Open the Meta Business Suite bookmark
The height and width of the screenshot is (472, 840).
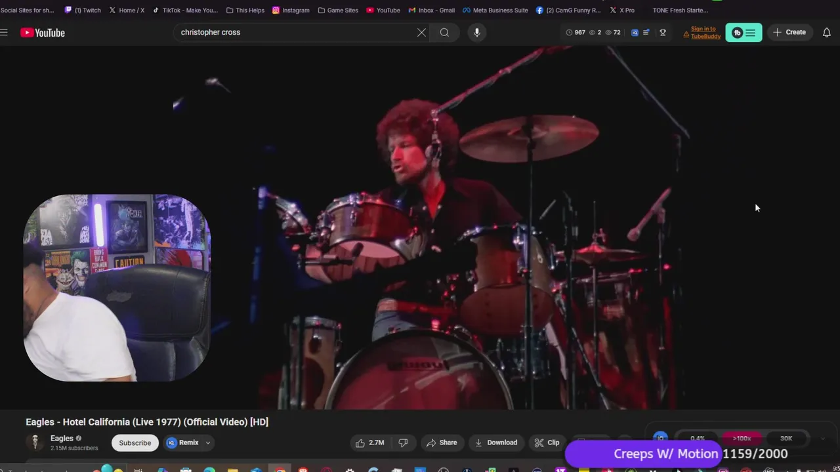[x=495, y=10]
